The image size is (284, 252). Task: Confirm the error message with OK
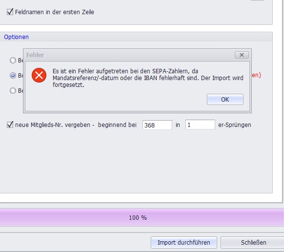point(225,99)
